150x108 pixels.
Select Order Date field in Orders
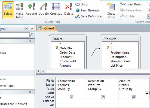tap(67, 53)
